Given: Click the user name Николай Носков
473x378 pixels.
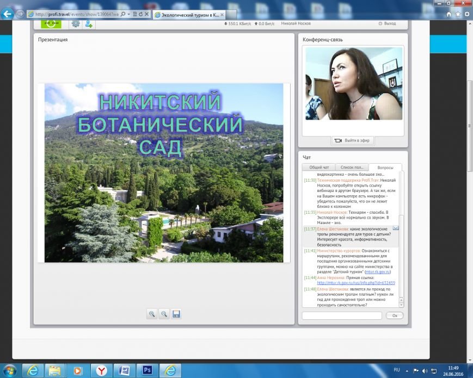Looking at the screenshot, I should (296, 23).
